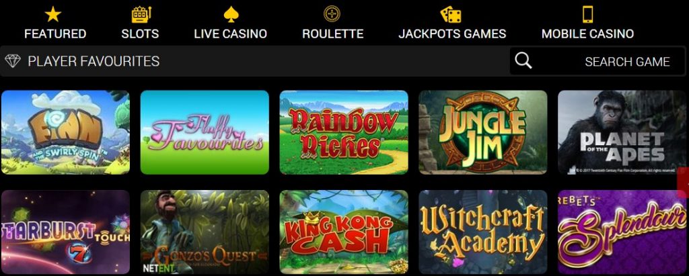
Task: Play Planet of the Apes slot
Action: click(x=622, y=132)
